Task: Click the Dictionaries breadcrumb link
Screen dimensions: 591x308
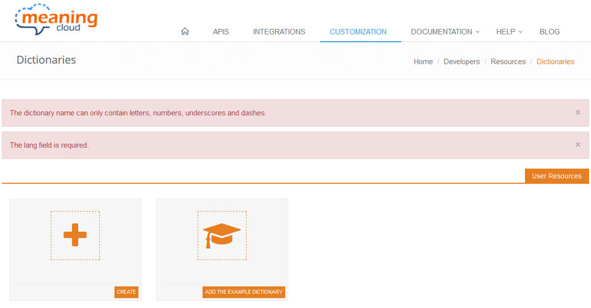Action: [555, 61]
